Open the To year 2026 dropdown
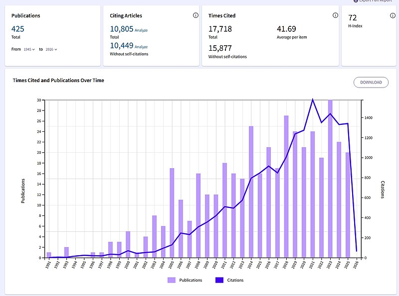The image size is (399, 296). click(51, 49)
